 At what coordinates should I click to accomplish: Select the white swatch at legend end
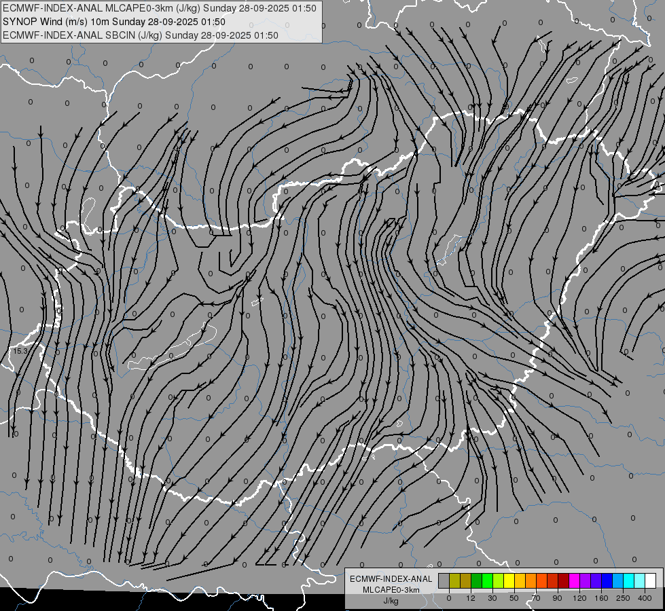click(x=651, y=581)
